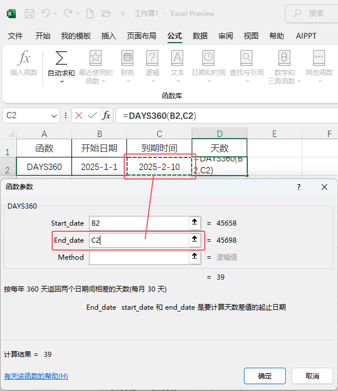
Task: Expand the 自动求和 dropdown arrow
Action: click(62, 81)
